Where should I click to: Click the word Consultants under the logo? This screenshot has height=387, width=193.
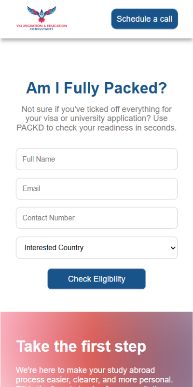41,29
